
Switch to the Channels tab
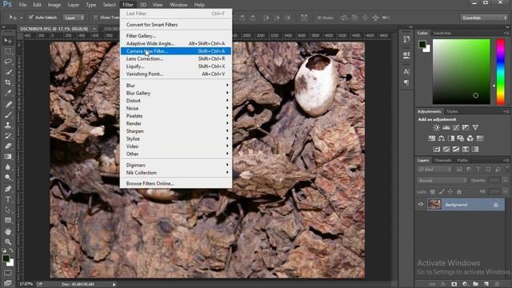[442, 160]
